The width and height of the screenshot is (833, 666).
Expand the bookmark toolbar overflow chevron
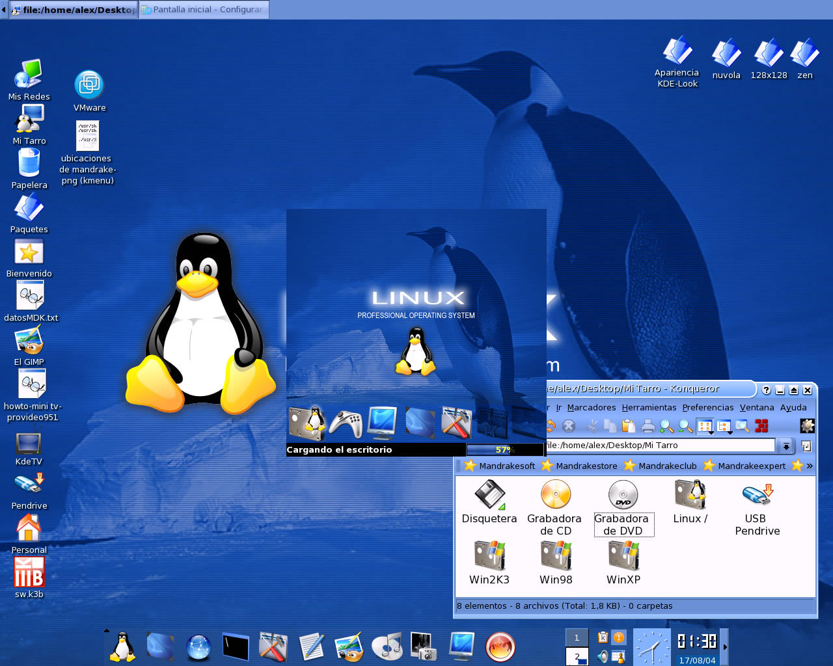point(810,466)
